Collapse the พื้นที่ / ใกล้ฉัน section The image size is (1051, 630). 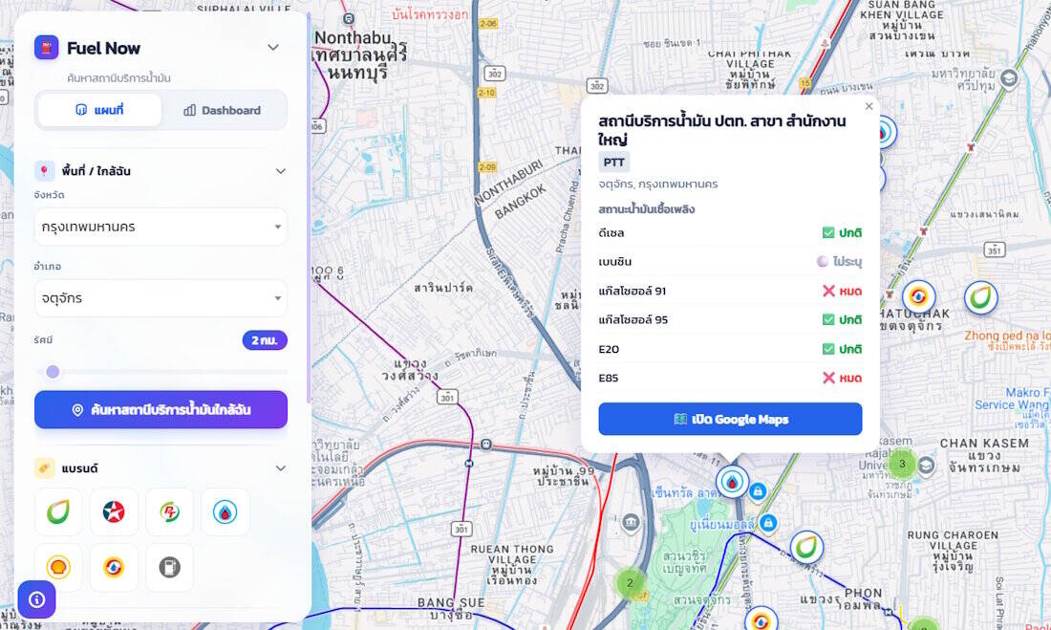click(x=281, y=171)
